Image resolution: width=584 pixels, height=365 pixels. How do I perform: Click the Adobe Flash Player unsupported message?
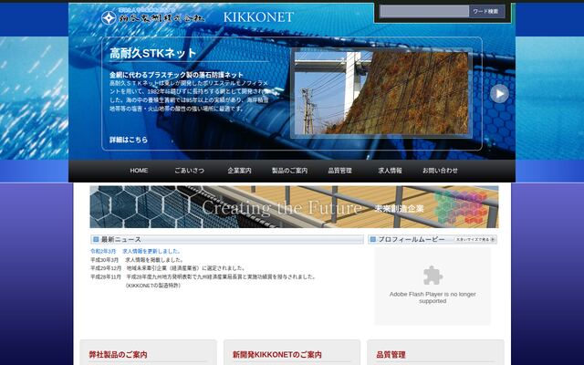click(x=433, y=297)
